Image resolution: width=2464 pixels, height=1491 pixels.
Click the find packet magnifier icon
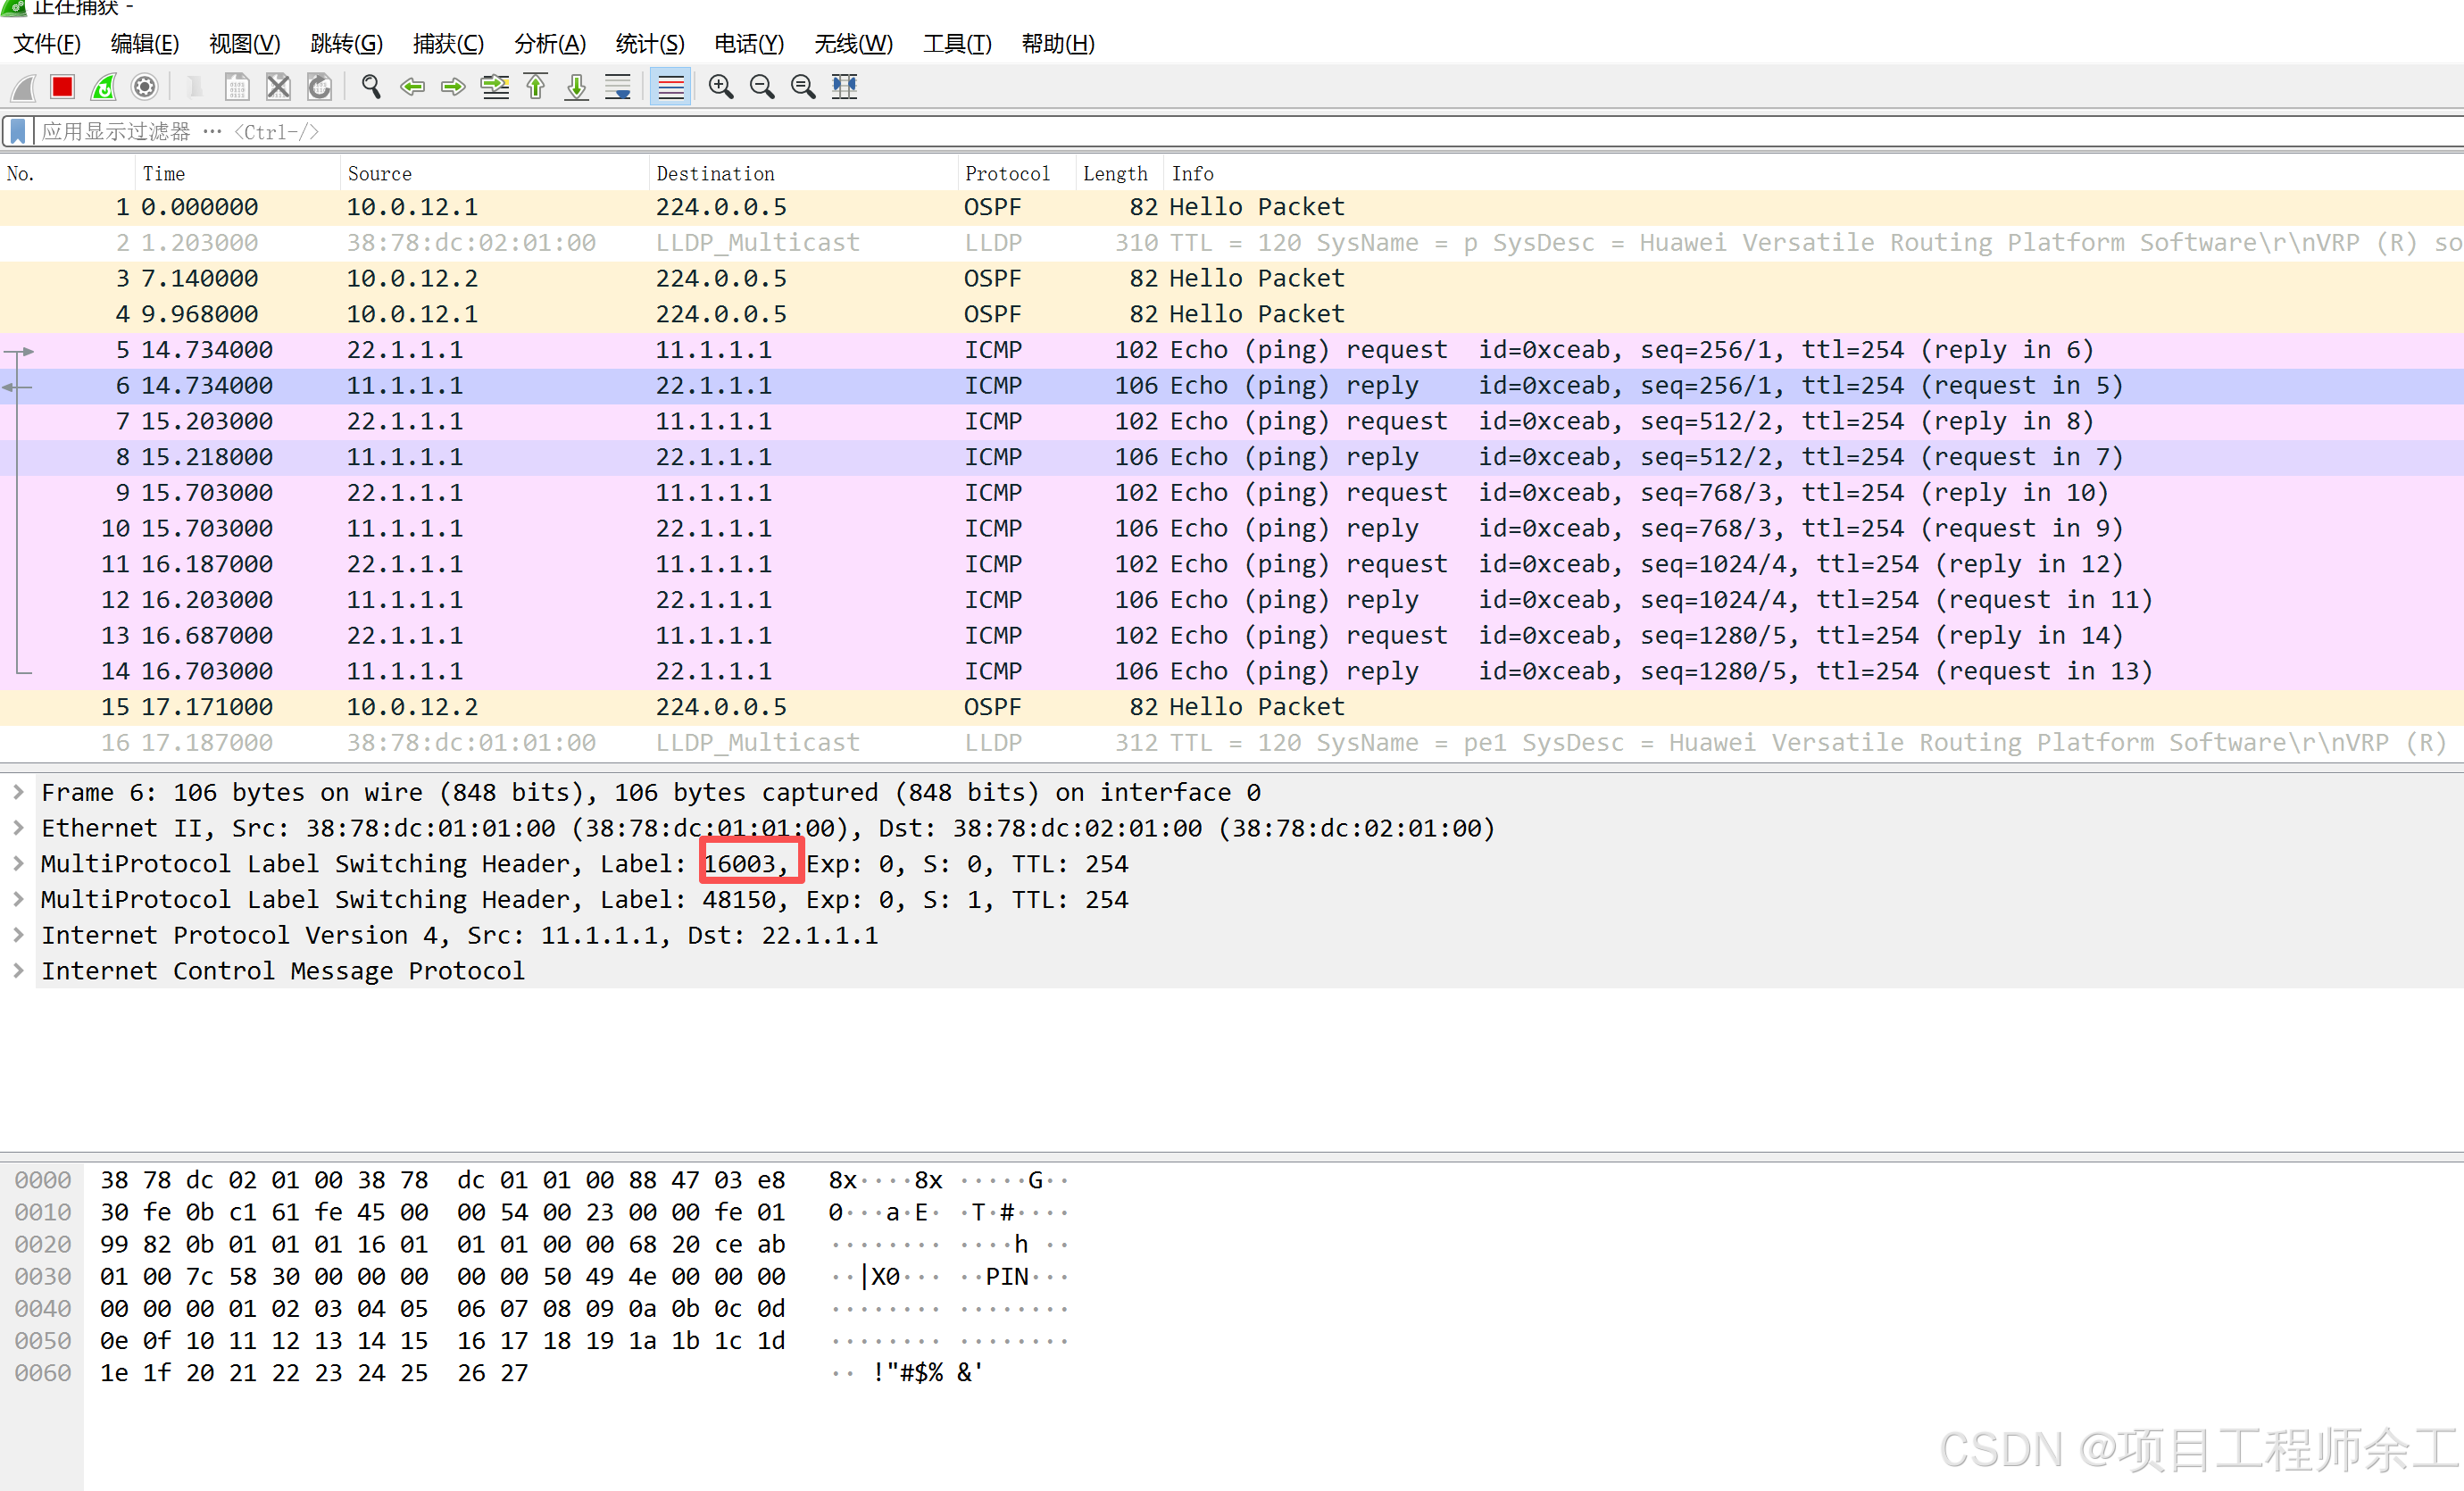click(371, 87)
